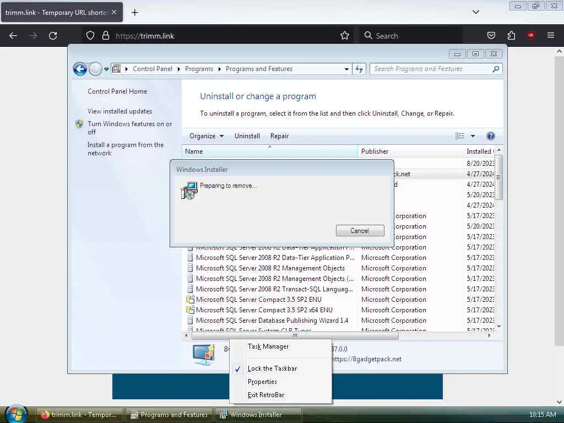Click the Firefox forward arrow
This screenshot has height=423, width=564.
coord(32,36)
